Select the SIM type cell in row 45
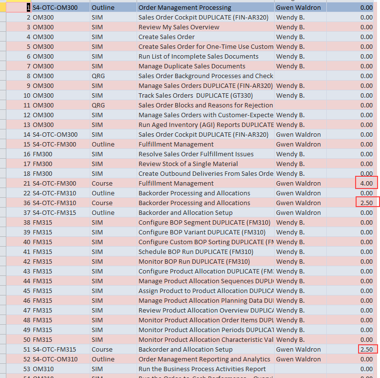 [114, 291]
